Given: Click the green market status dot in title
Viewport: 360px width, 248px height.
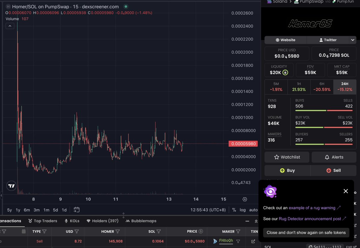Looking at the screenshot, I should click(x=126, y=7).
